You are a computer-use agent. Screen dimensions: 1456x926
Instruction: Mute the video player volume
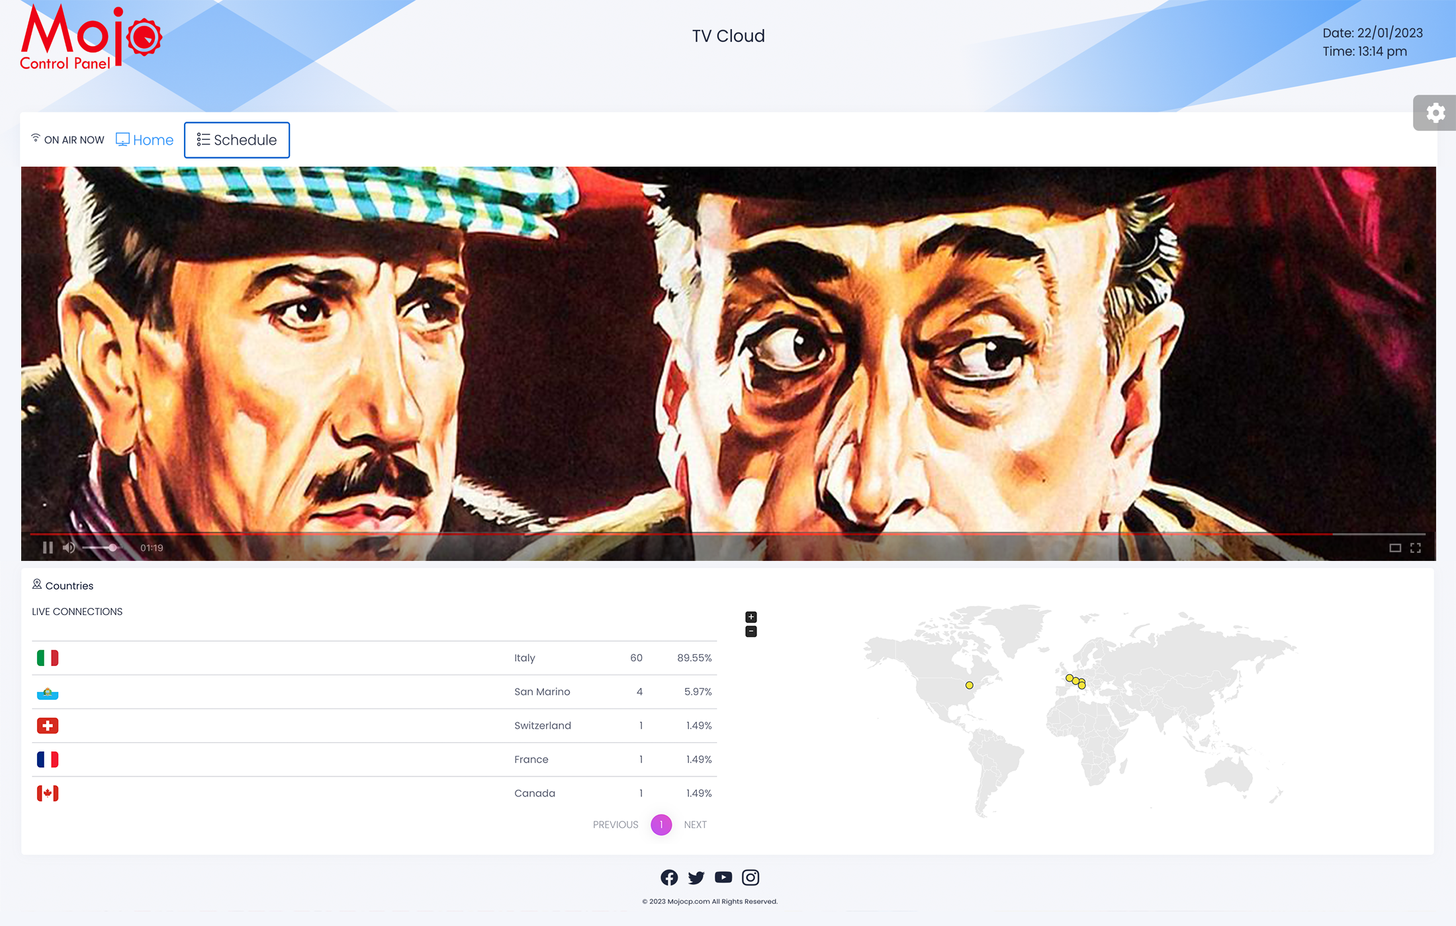pyautogui.click(x=69, y=548)
